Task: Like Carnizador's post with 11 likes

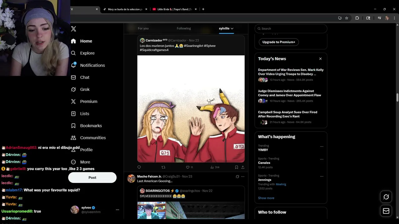Action: (190, 167)
